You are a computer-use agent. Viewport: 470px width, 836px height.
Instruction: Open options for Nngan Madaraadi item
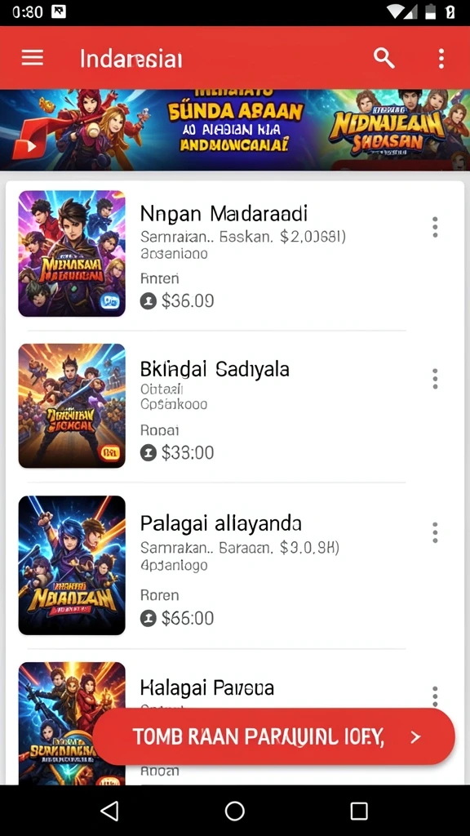[436, 227]
